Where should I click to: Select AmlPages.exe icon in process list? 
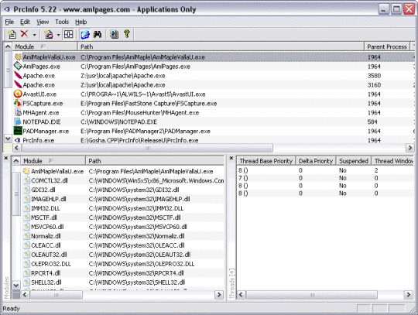[x=18, y=66]
